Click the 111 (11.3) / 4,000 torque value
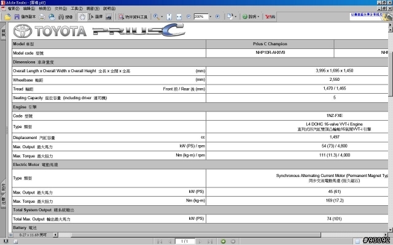Image resolution: width=393 pixels, height=245 pixels. [335, 155]
